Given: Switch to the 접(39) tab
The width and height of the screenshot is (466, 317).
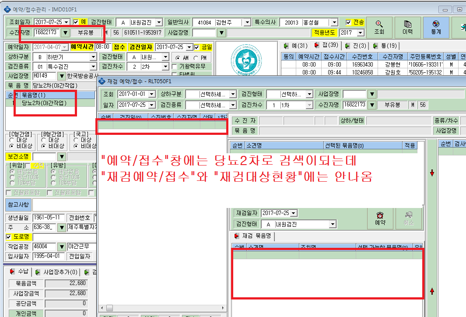Looking at the screenshot, I should [x=326, y=45].
